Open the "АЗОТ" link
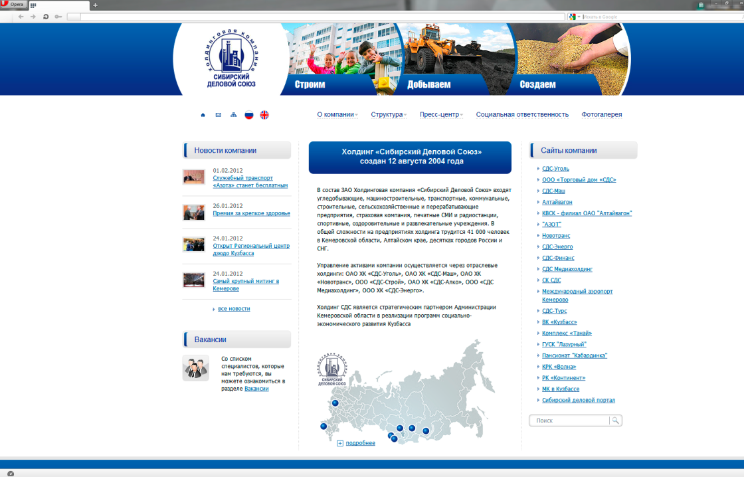This screenshot has height=477, width=744. pyautogui.click(x=551, y=225)
